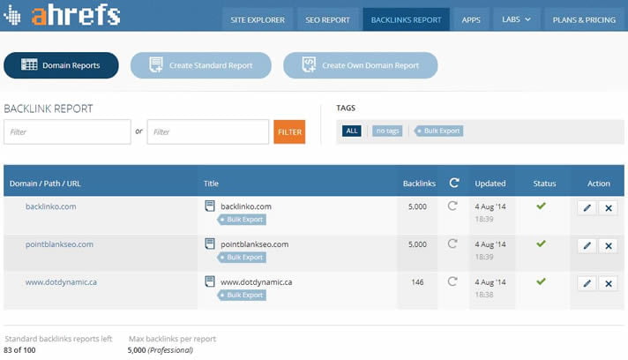Image resolution: width=628 pixels, height=360 pixels.
Task: Click the ahrefs logo
Action: (62, 15)
